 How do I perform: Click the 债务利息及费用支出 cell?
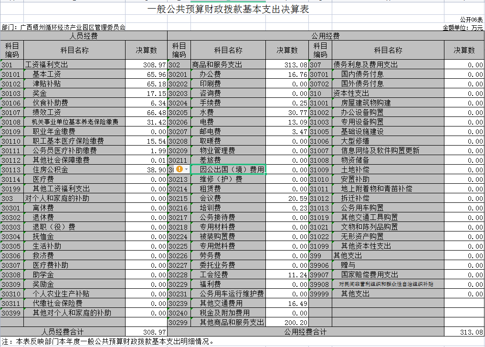pyautogui.click(x=388, y=64)
